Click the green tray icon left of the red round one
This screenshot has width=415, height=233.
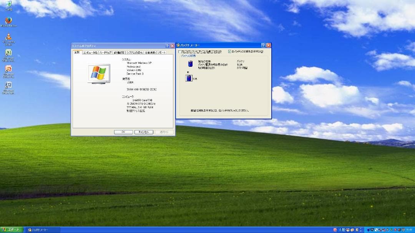coord(391,230)
